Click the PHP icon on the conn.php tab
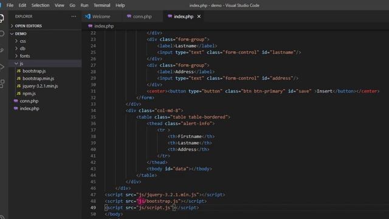Viewport: 389px width, 219px height. click(129, 16)
